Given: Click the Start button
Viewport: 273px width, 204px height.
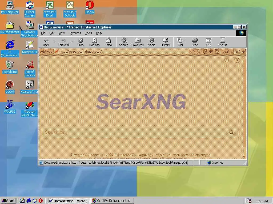Looking at the screenshot, I should coord(8,201).
